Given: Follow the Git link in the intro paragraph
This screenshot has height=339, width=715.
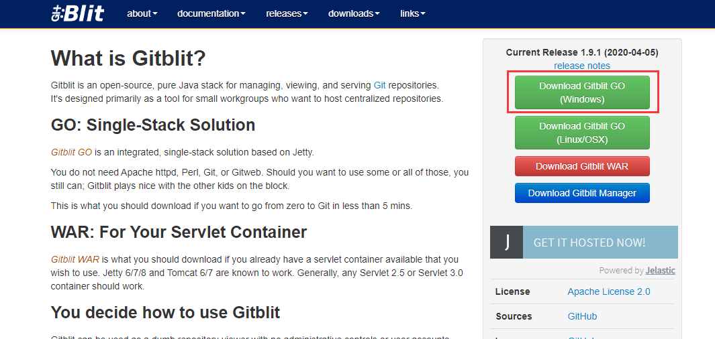Looking at the screenshot, I should pyautogui.click(x=380, y=85).
